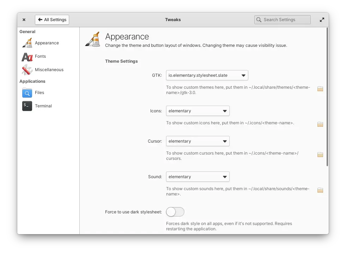Open the custom sounds folder icon
The height and width of the screenshot is (256, 346).
pos(320,190)
